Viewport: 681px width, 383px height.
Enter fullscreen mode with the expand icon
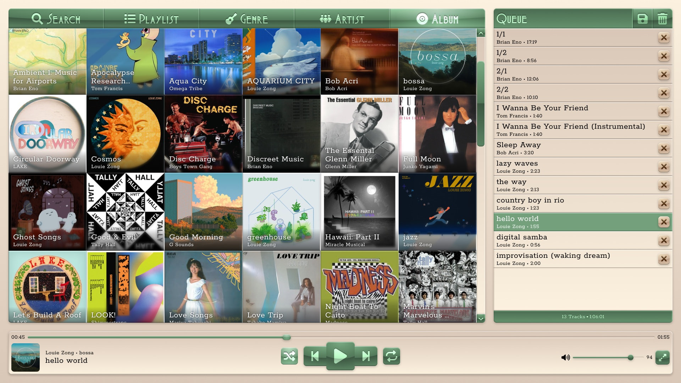click(x=662, y=357)
